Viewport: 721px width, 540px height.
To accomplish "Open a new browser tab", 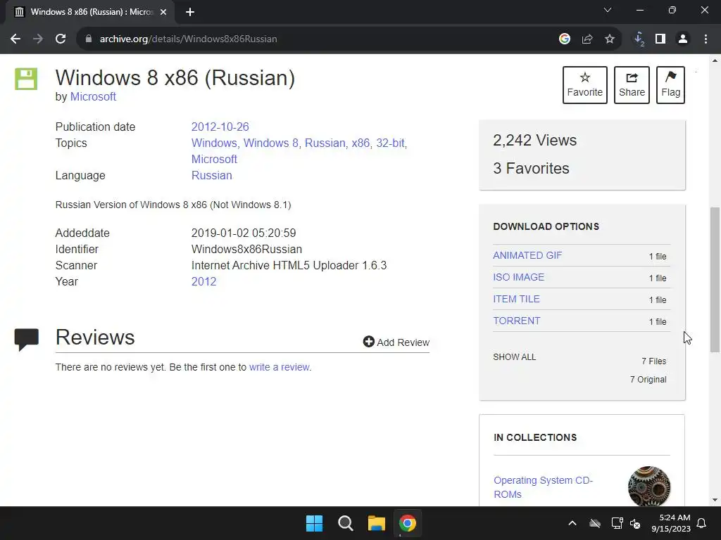I will point(190,12).
